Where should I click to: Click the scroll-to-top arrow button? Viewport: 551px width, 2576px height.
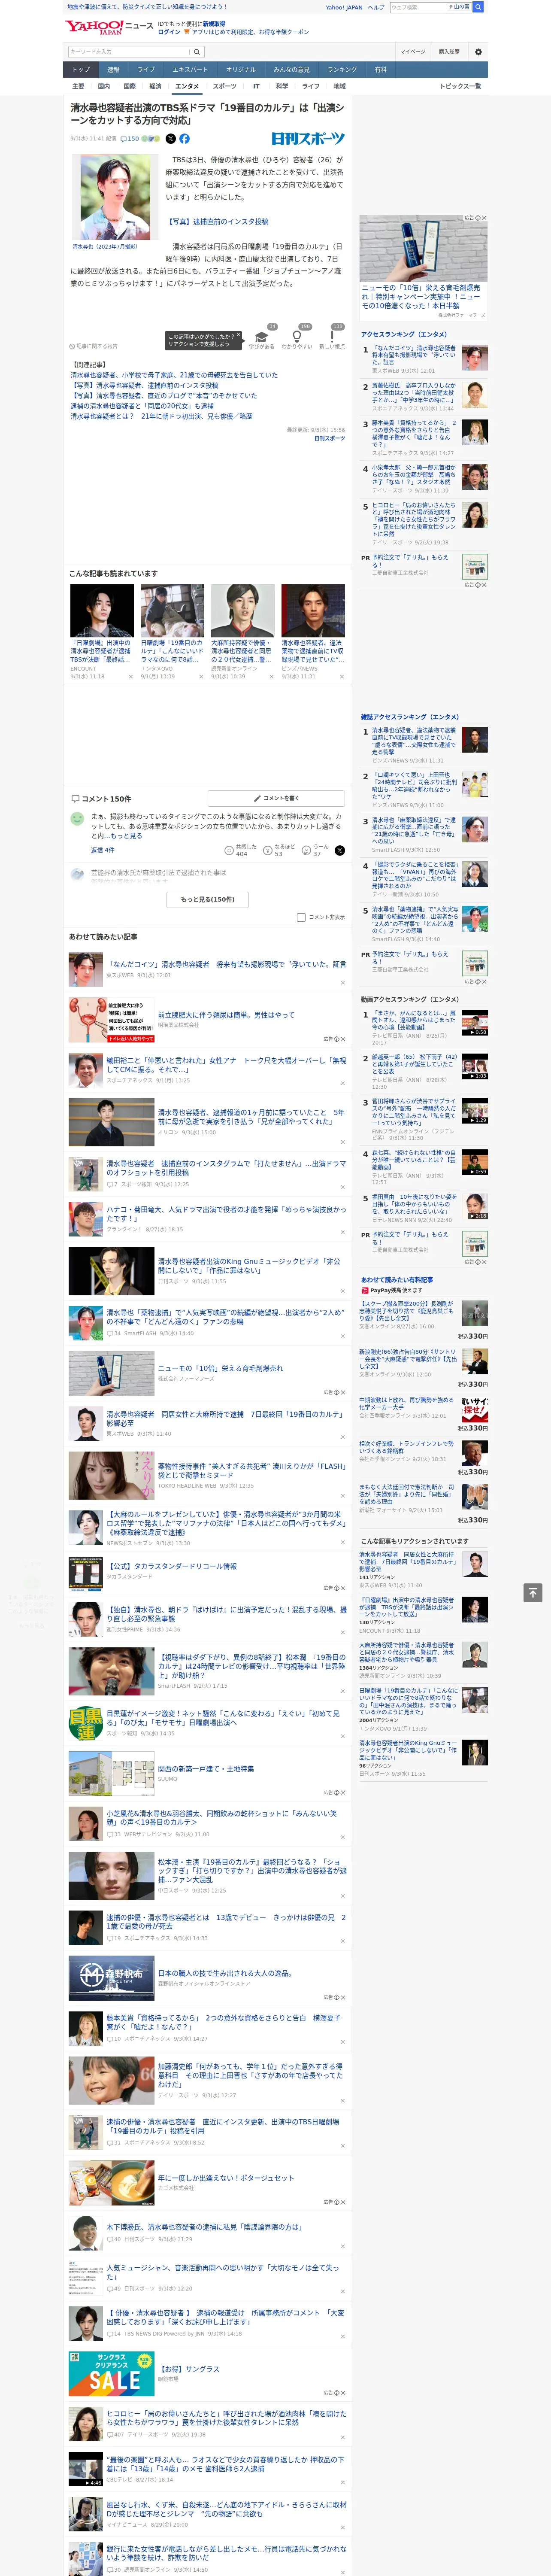click(x=533, y=1592)
